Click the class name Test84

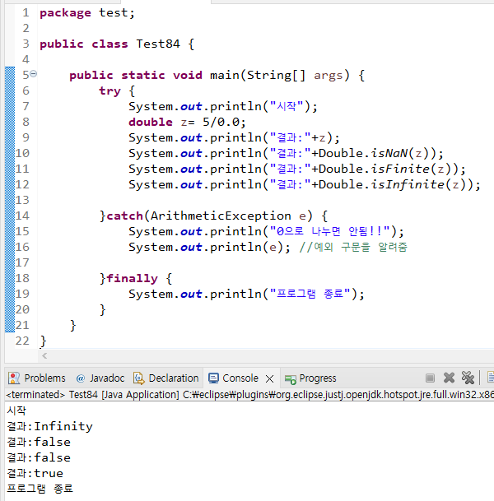point(158,44)
